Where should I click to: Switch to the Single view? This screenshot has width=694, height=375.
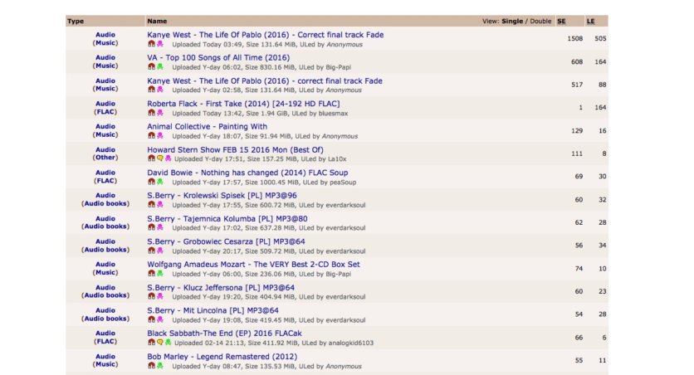(512, 22)
